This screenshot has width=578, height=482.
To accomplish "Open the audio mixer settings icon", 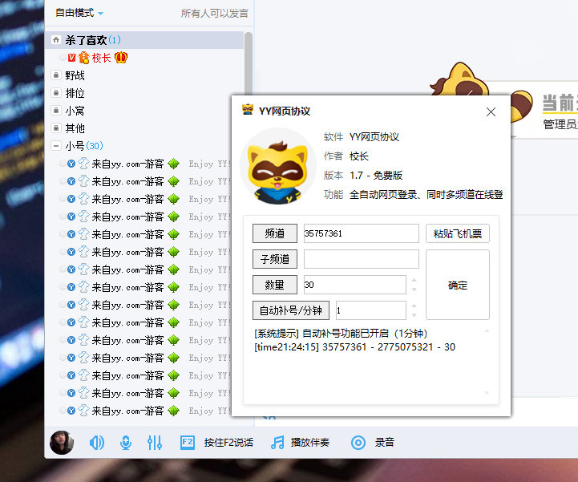I will pos(155,443).
